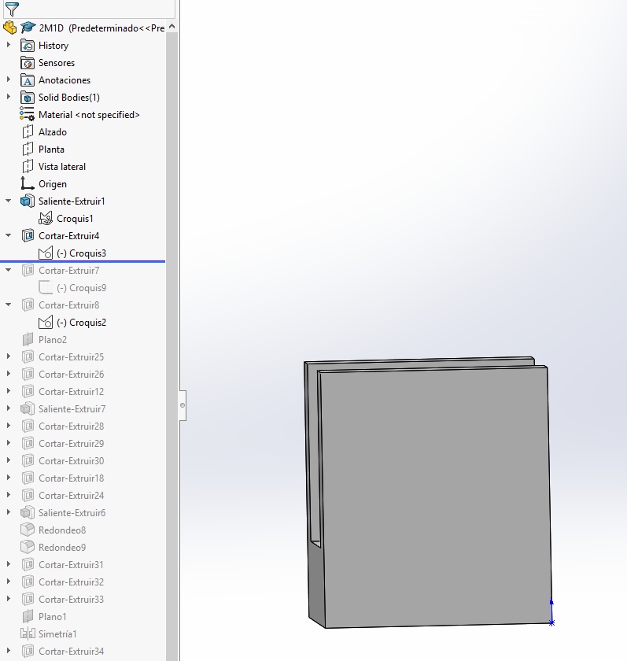Expand the Anotaciones node
The image size is (627, 661).
click(x=8, y=79)
